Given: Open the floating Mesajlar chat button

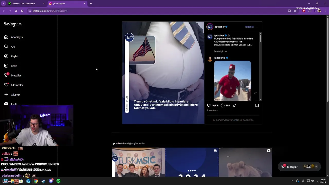Looking at the screenshot, I should [299, 166].
